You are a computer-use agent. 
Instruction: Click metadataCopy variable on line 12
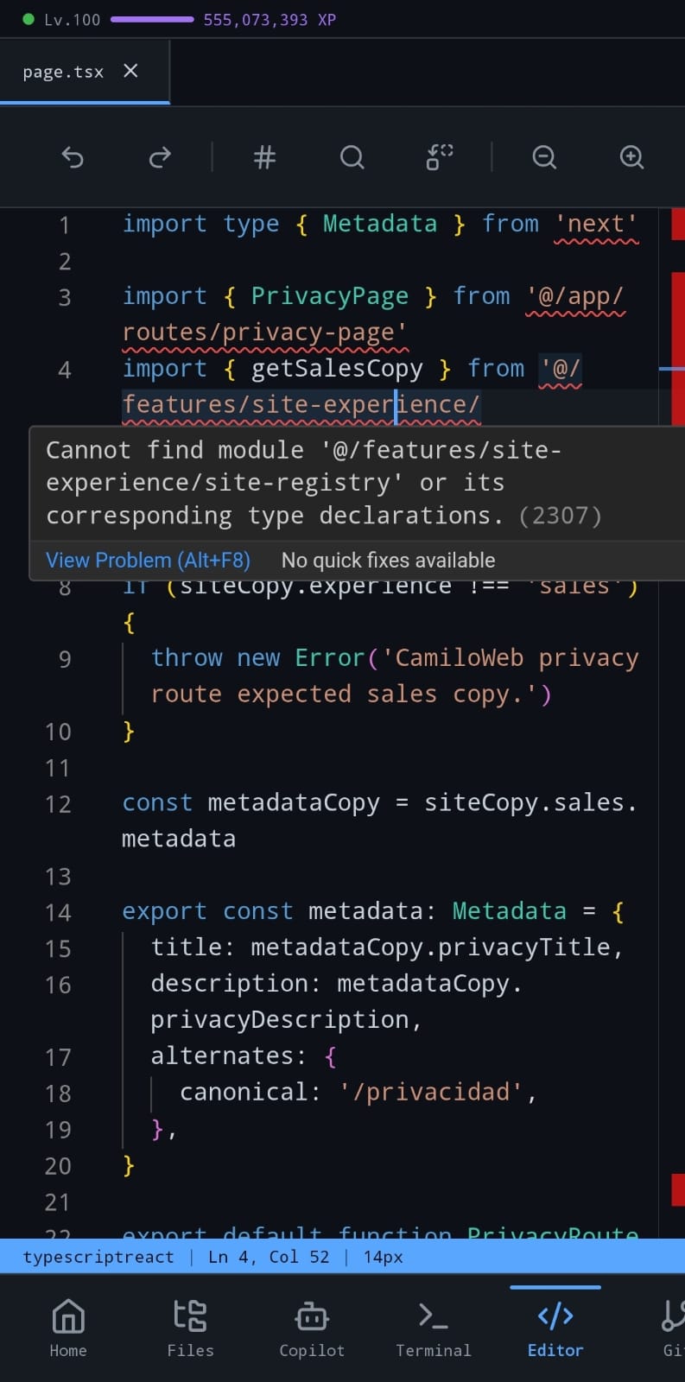(x=294, y=803)
